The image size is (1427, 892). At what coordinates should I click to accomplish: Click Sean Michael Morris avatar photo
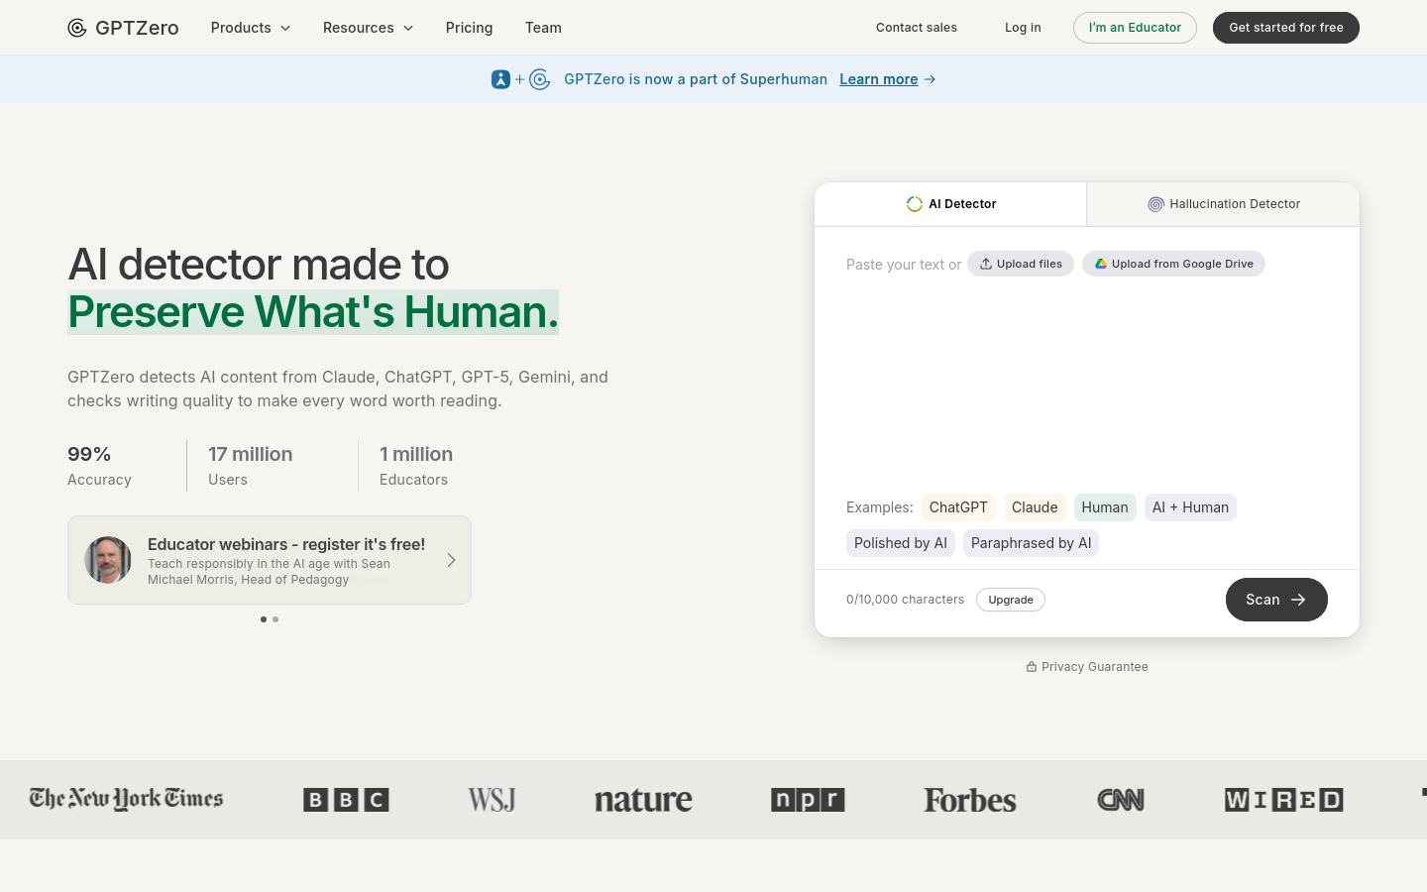click(x=108, y=560)
